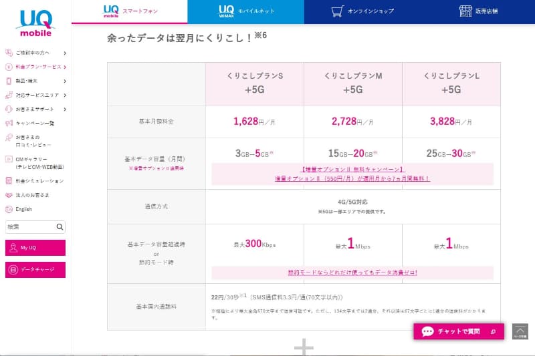
Task: Click the globe icon beside English
Action: pyautogui.click(x=9, y=210)
